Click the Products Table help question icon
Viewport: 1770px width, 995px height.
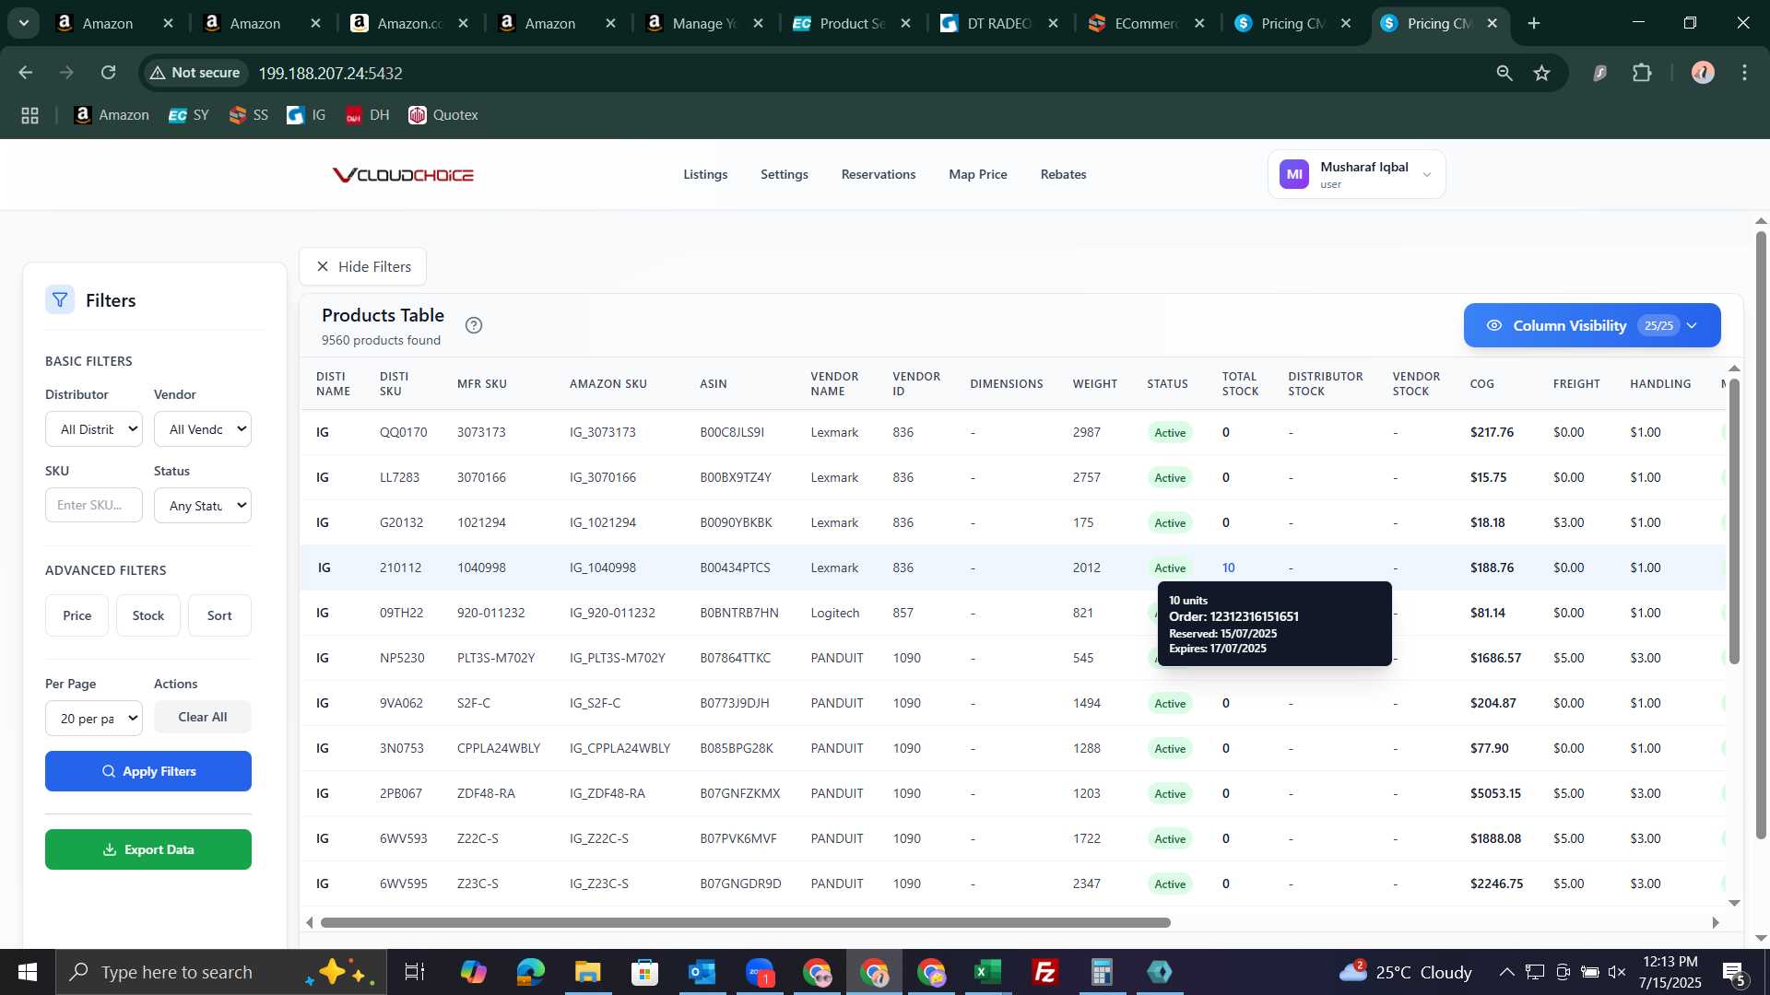coord(474,325)
